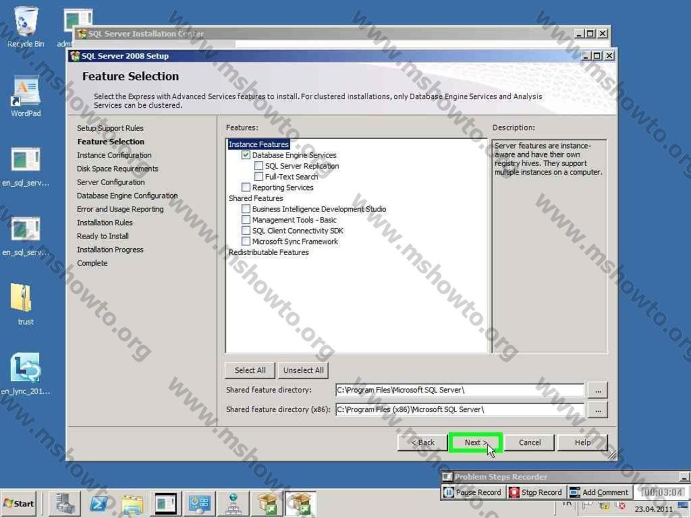Click the Pause Record button
The width and height of the screenshot is (691, 518).
click(473, 492)
